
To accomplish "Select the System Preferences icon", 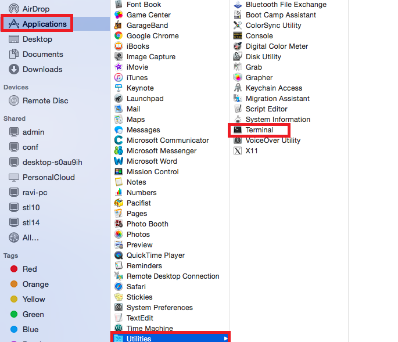I will click(x=119, y=308).
